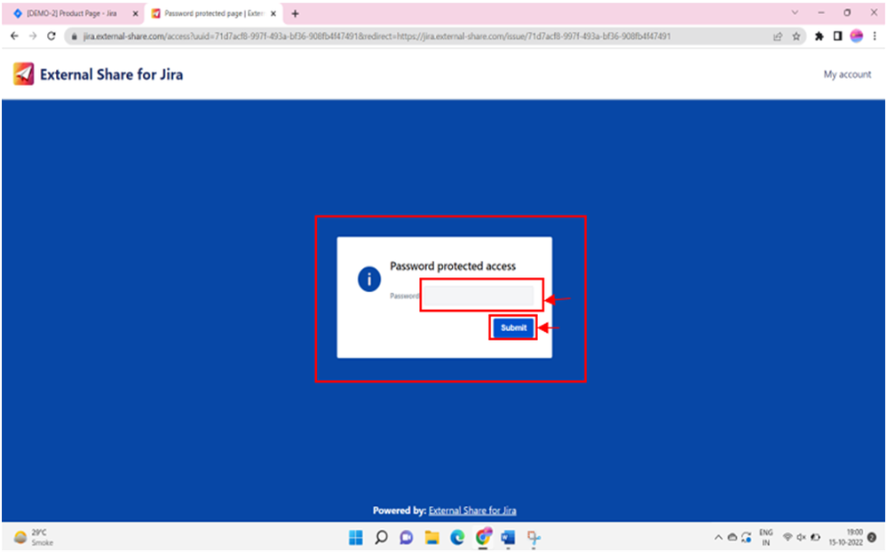Screen dimensions: 887x553
Task: Open OneDrive cloud tray icon
Action: coord(732,537)
